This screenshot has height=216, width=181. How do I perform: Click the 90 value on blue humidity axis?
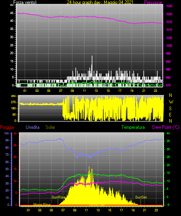tap(7, 140)
